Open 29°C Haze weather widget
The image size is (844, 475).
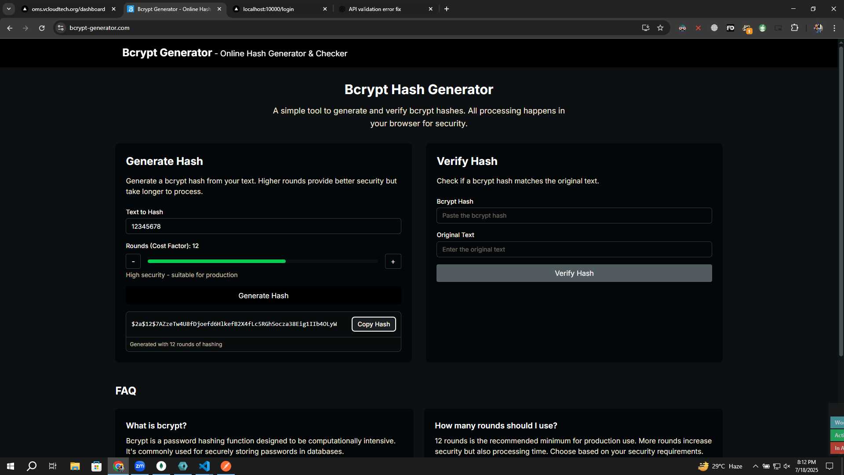tap(720, 466)
